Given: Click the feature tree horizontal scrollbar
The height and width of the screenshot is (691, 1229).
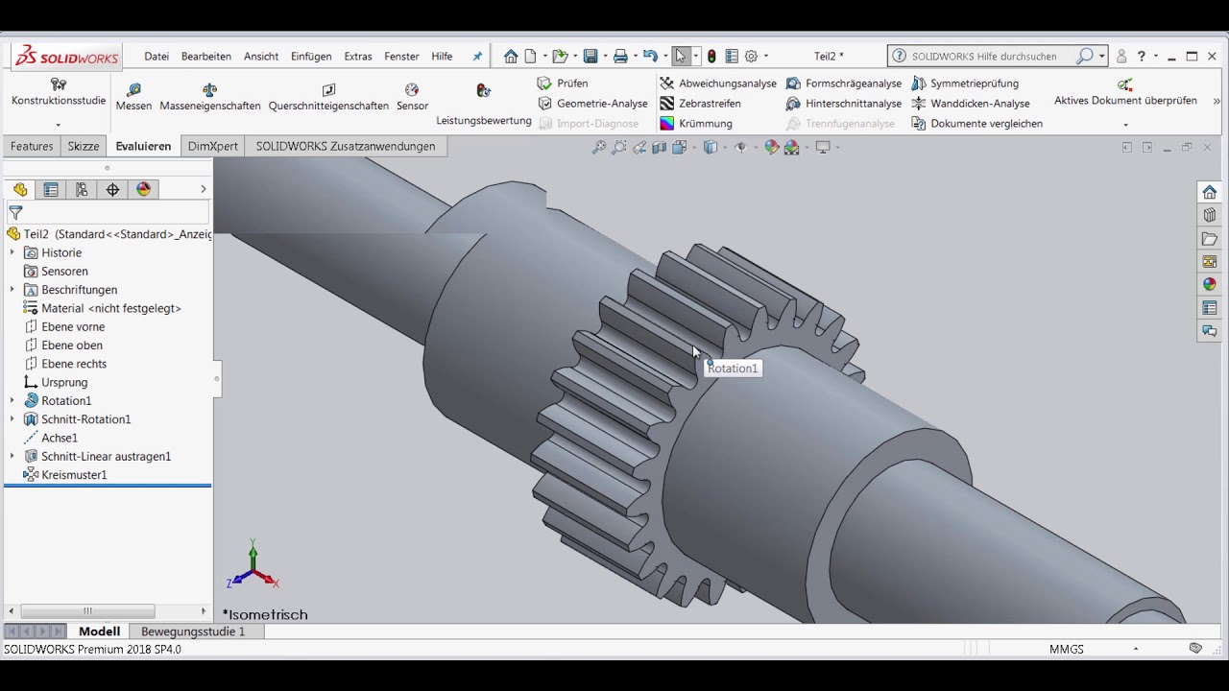Looking at the screenshot, I should point(87,611).
